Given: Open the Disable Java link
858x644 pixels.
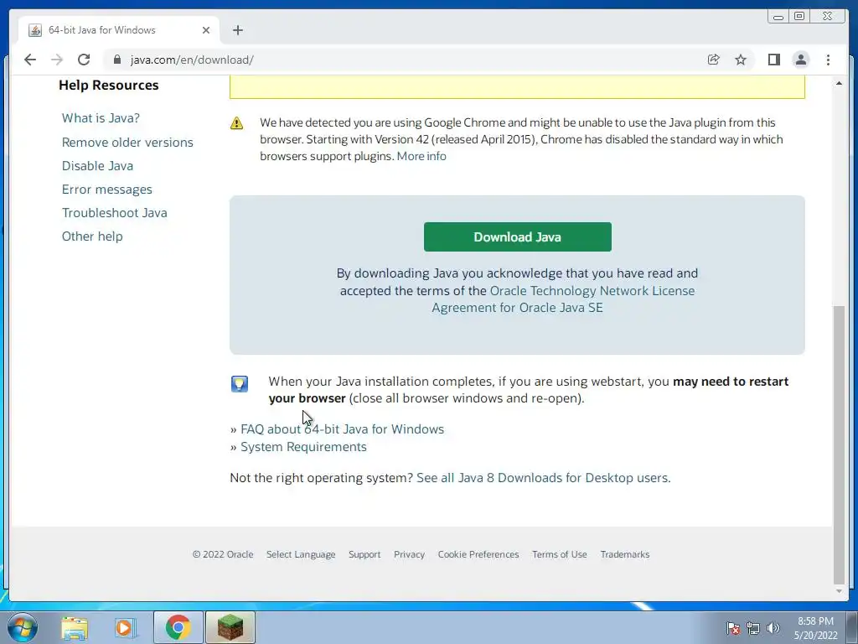Looking at the screenshot, I should 97,165.
